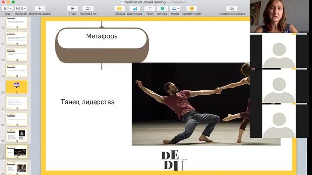
Task: Select slide 25 thumbnail
Action: point(17,168)
